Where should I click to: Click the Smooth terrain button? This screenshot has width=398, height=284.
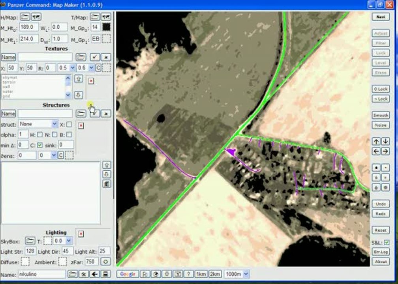381,115
